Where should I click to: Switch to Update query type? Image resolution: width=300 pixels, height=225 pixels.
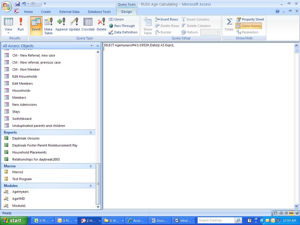[x=74, y=24]
